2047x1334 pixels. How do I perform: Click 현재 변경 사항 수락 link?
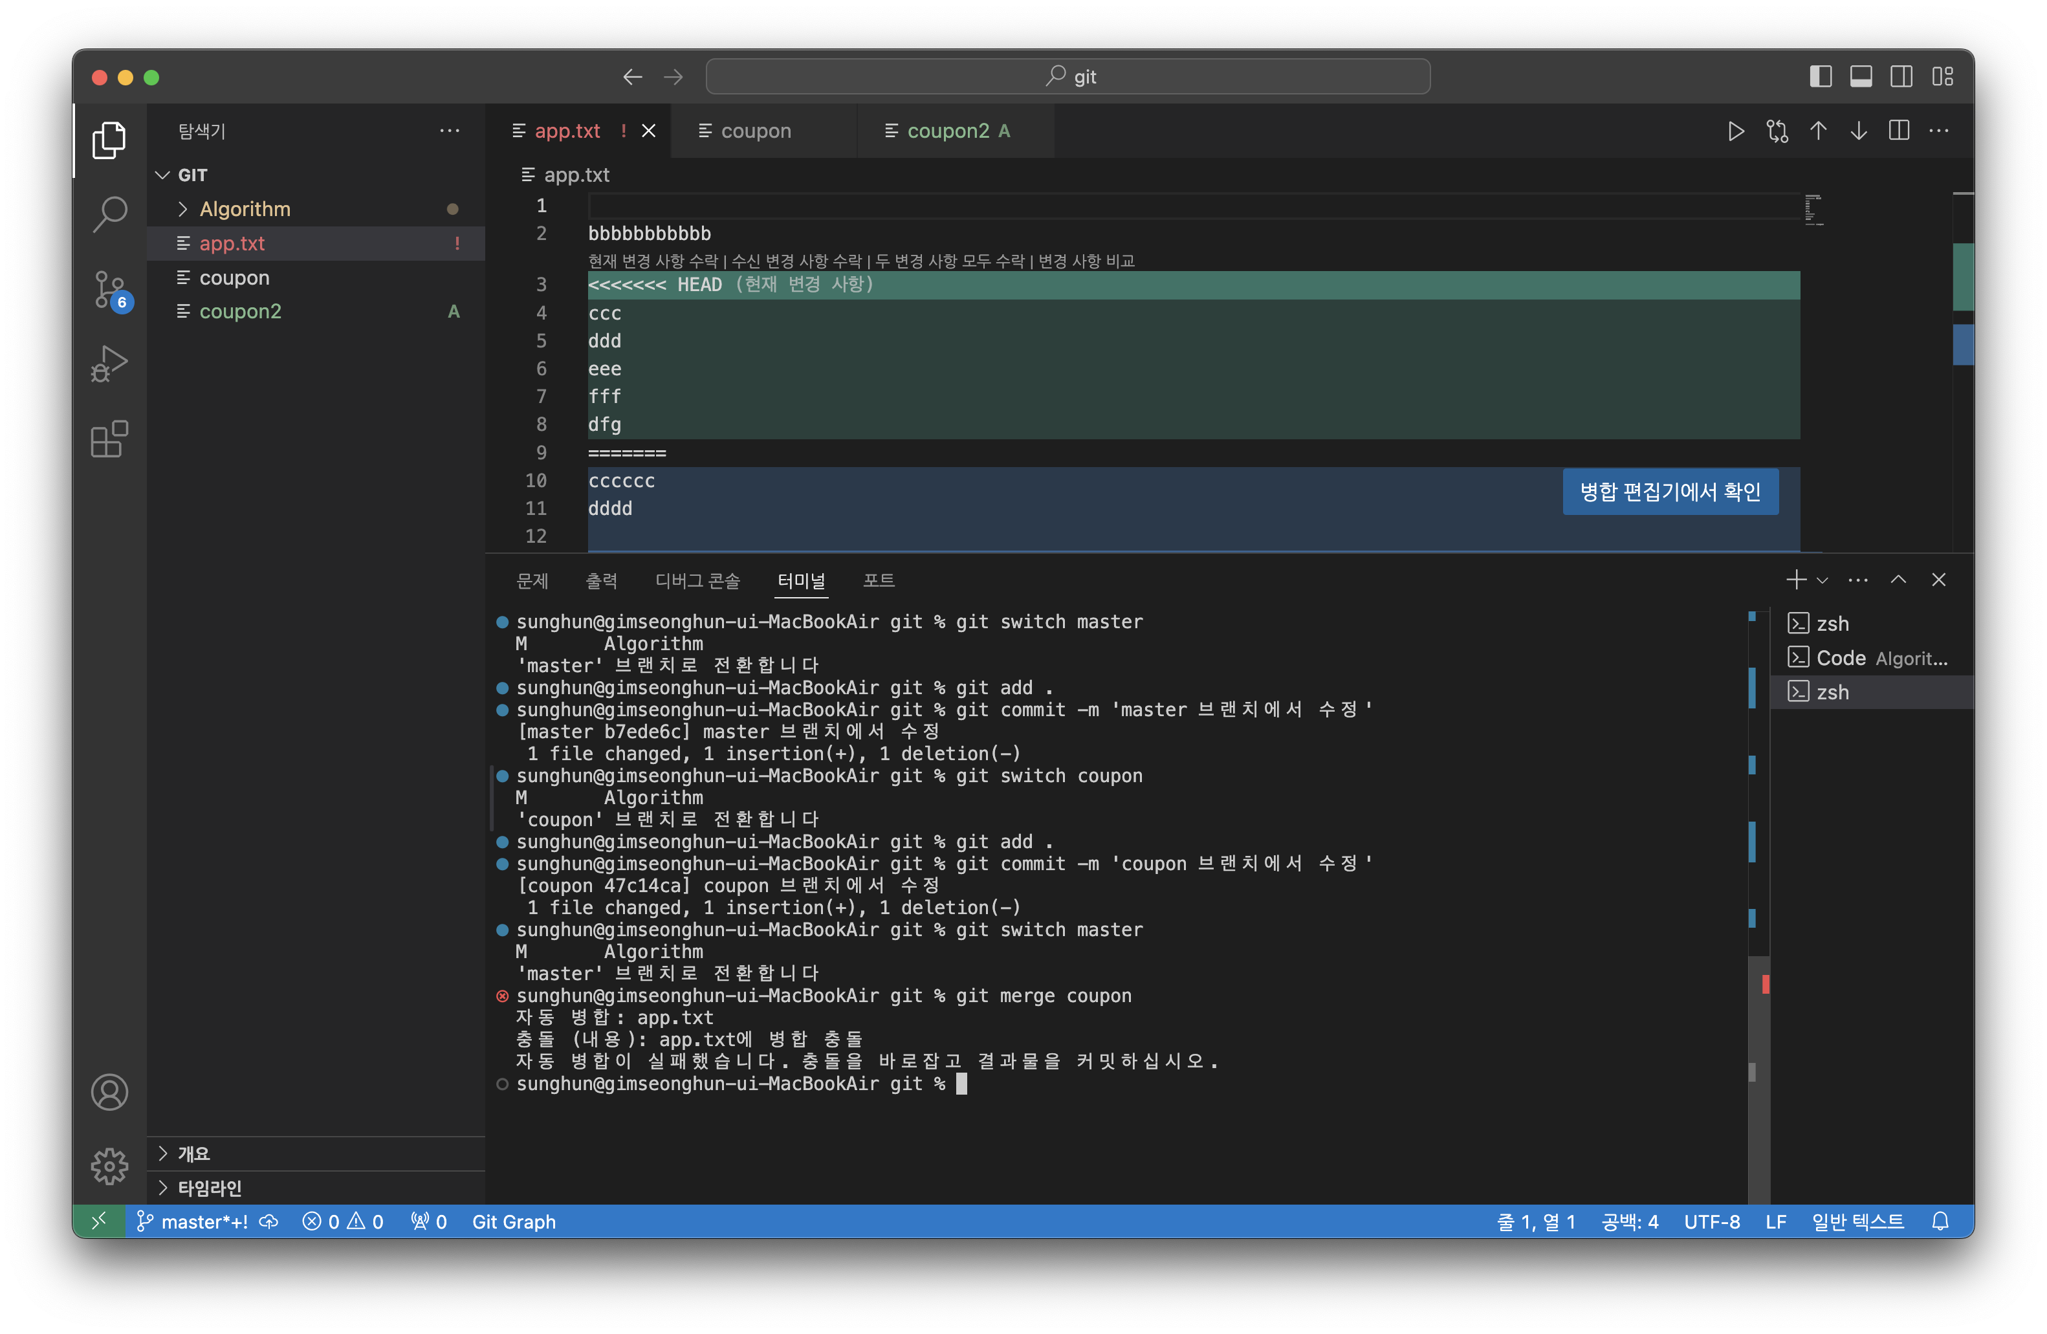click(652, 261)
